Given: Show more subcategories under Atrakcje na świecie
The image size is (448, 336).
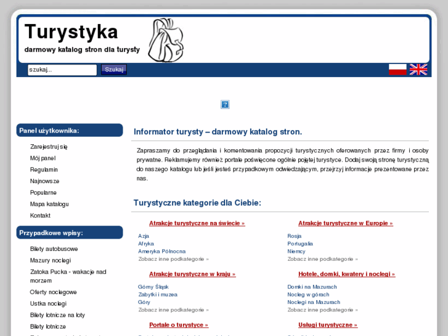Looking at the screenshot, I should click(173, 259).
